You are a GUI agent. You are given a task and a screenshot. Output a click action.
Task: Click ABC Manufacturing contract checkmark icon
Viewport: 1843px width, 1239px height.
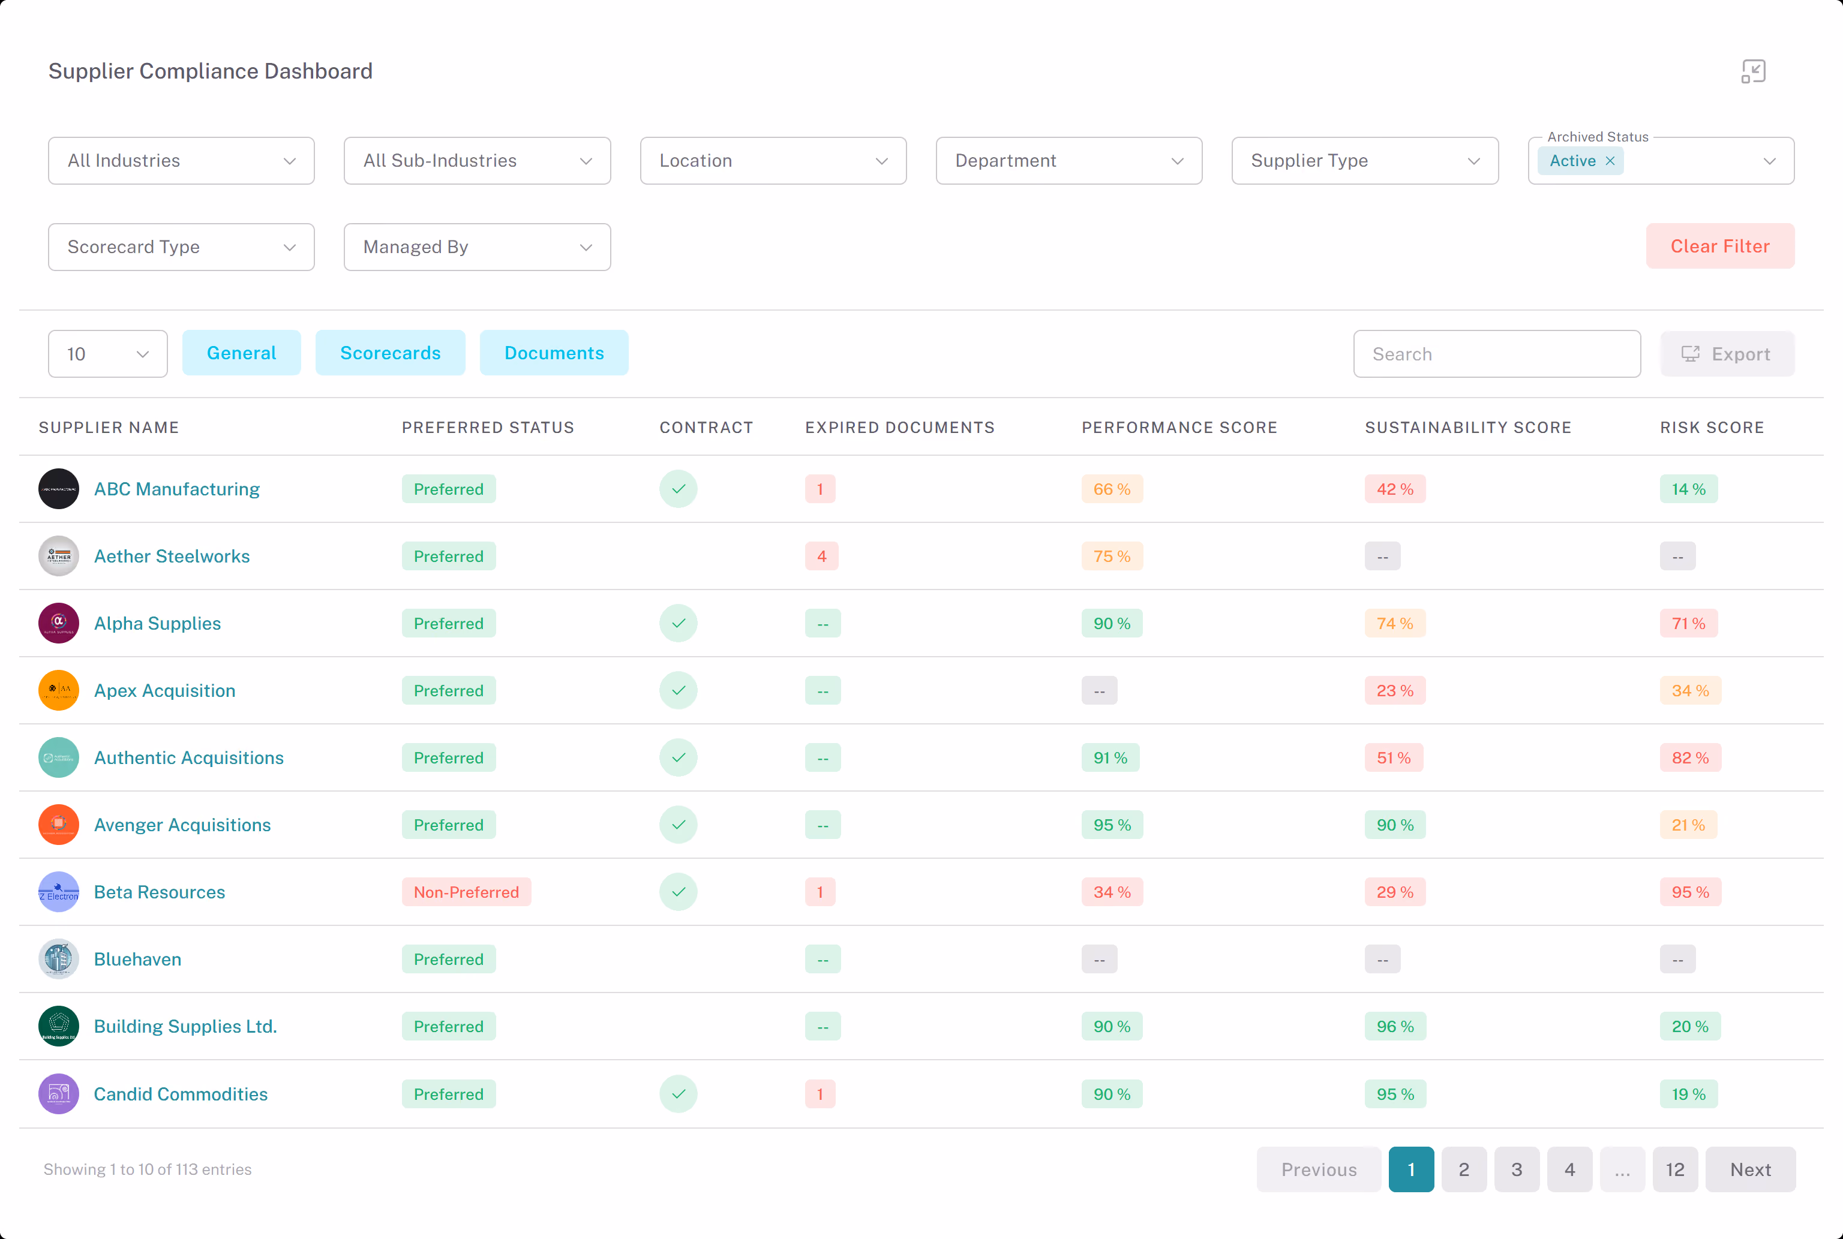[678, 489]
